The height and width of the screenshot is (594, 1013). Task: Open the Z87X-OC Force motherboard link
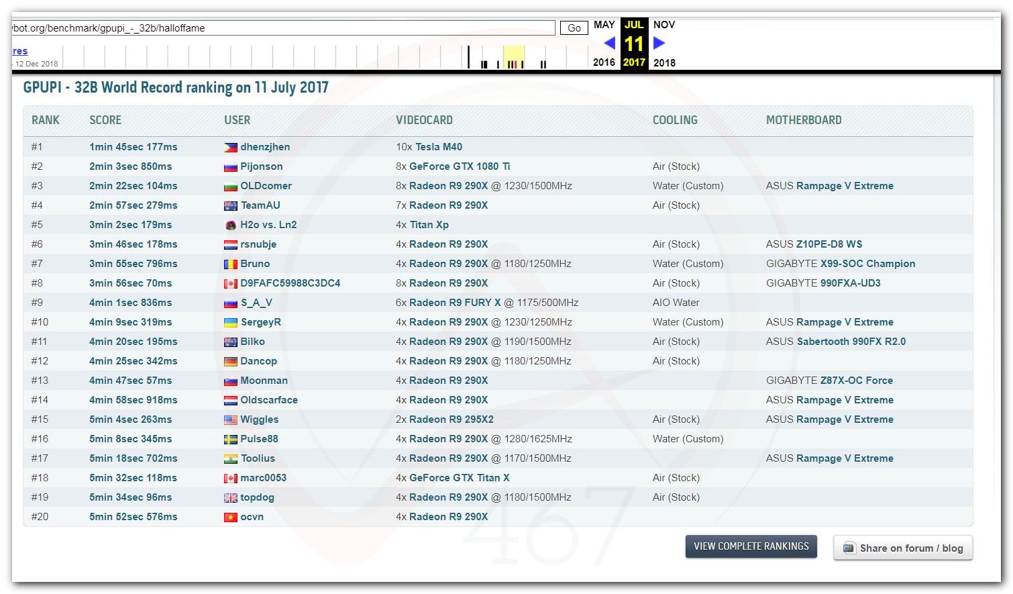857,381
